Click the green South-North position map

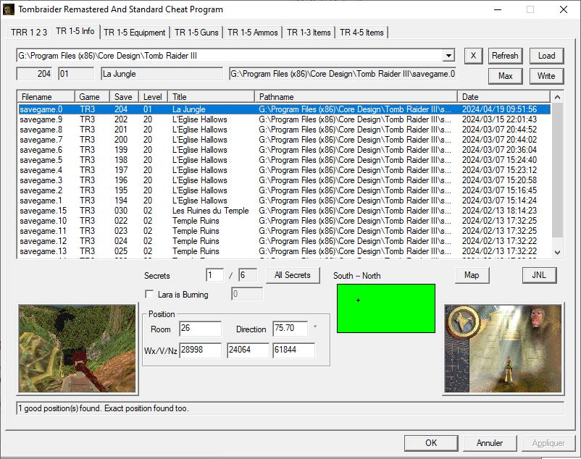tap(386, 308)
